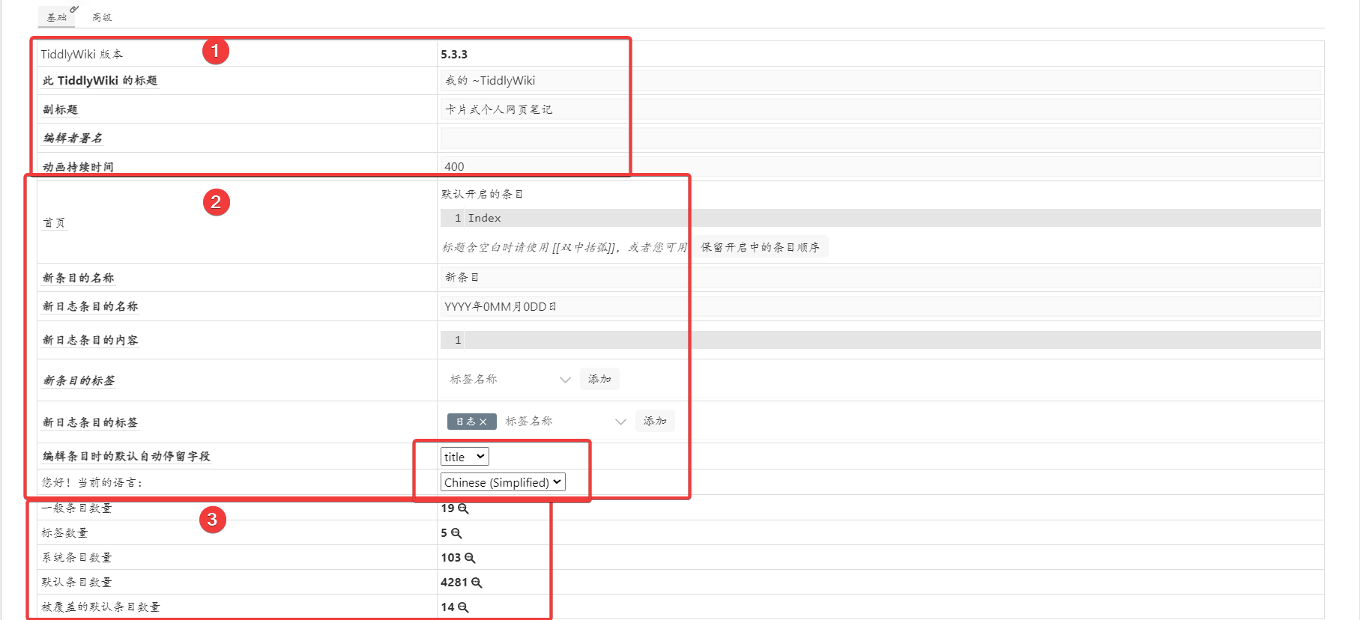Click the 动画持续时间 label link
The width and height of the screenshot is (1360, 620).
pyautogui.click(x=78, y=167)
